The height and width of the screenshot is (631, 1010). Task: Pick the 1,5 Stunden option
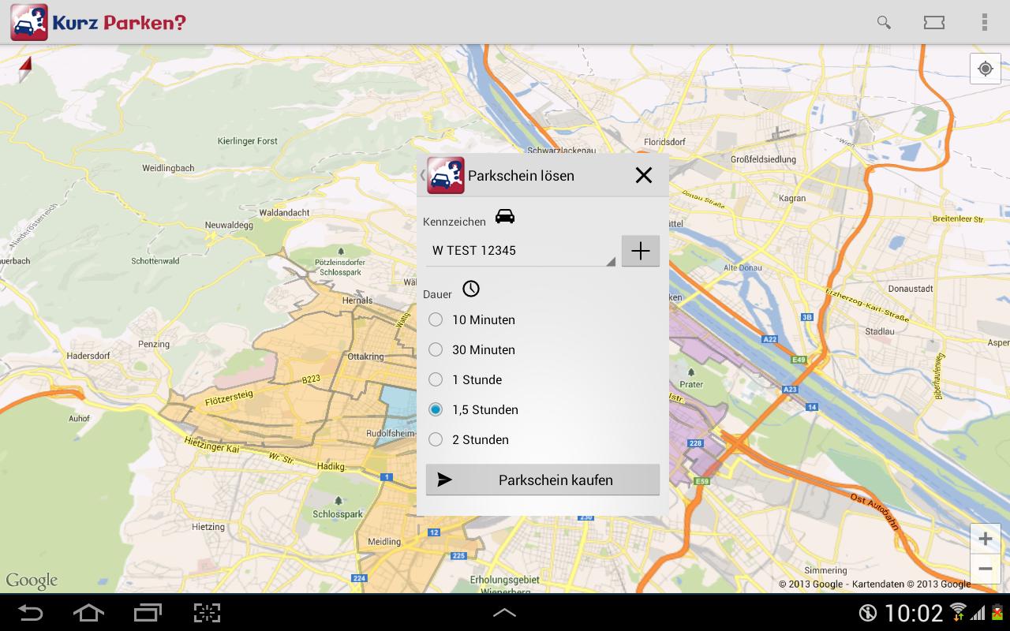pos(473,409)
